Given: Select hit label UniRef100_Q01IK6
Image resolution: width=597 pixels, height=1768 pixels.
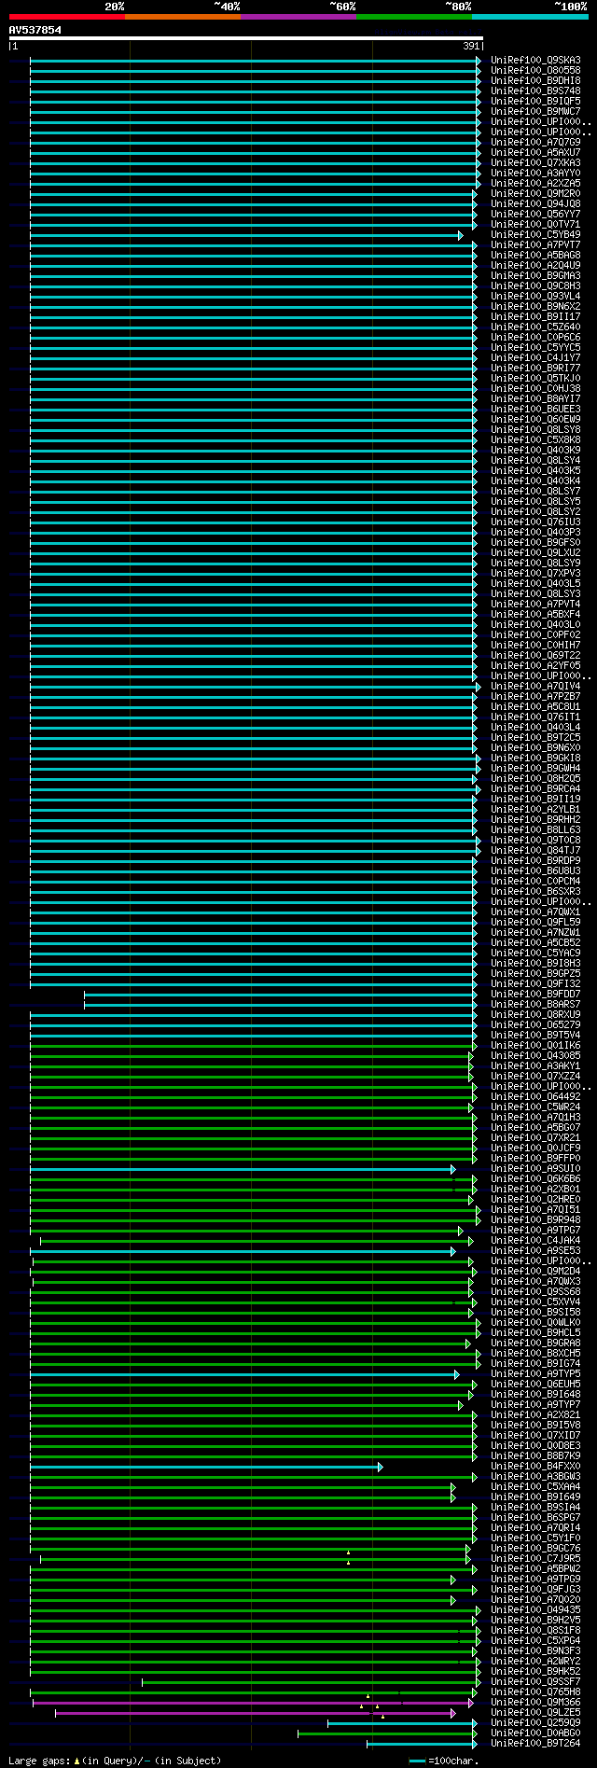Looking at the screenshot, I should coord(535,1046).
